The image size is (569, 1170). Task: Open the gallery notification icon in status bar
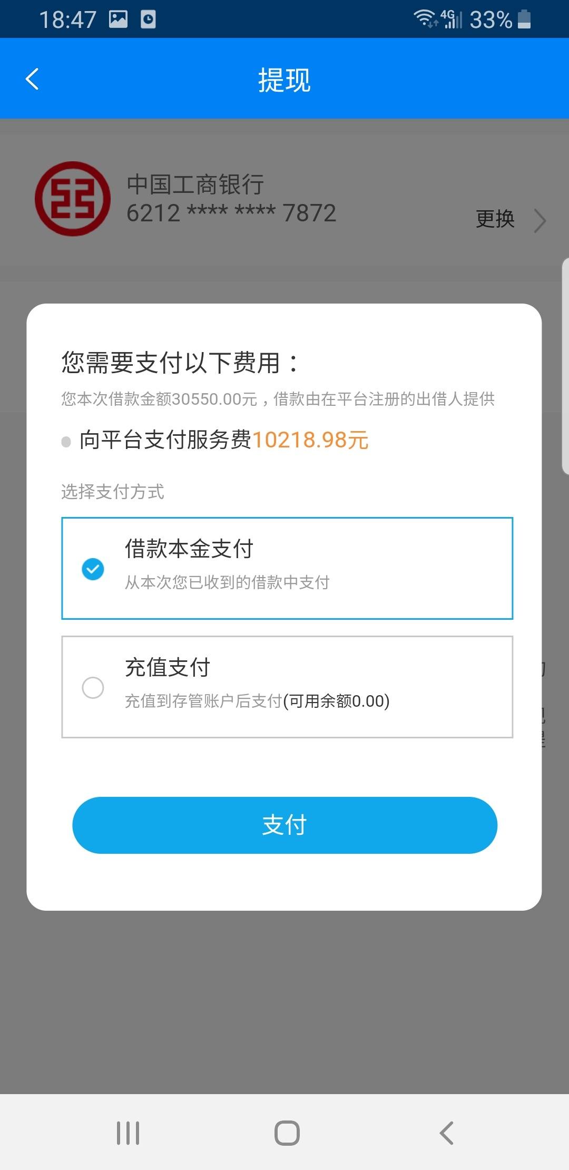(x=118, y=19)
